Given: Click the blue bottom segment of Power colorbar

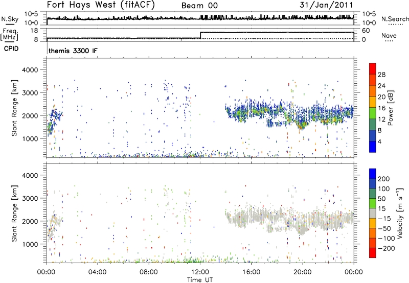Looking at the screenshot, I should coord(373,147).
